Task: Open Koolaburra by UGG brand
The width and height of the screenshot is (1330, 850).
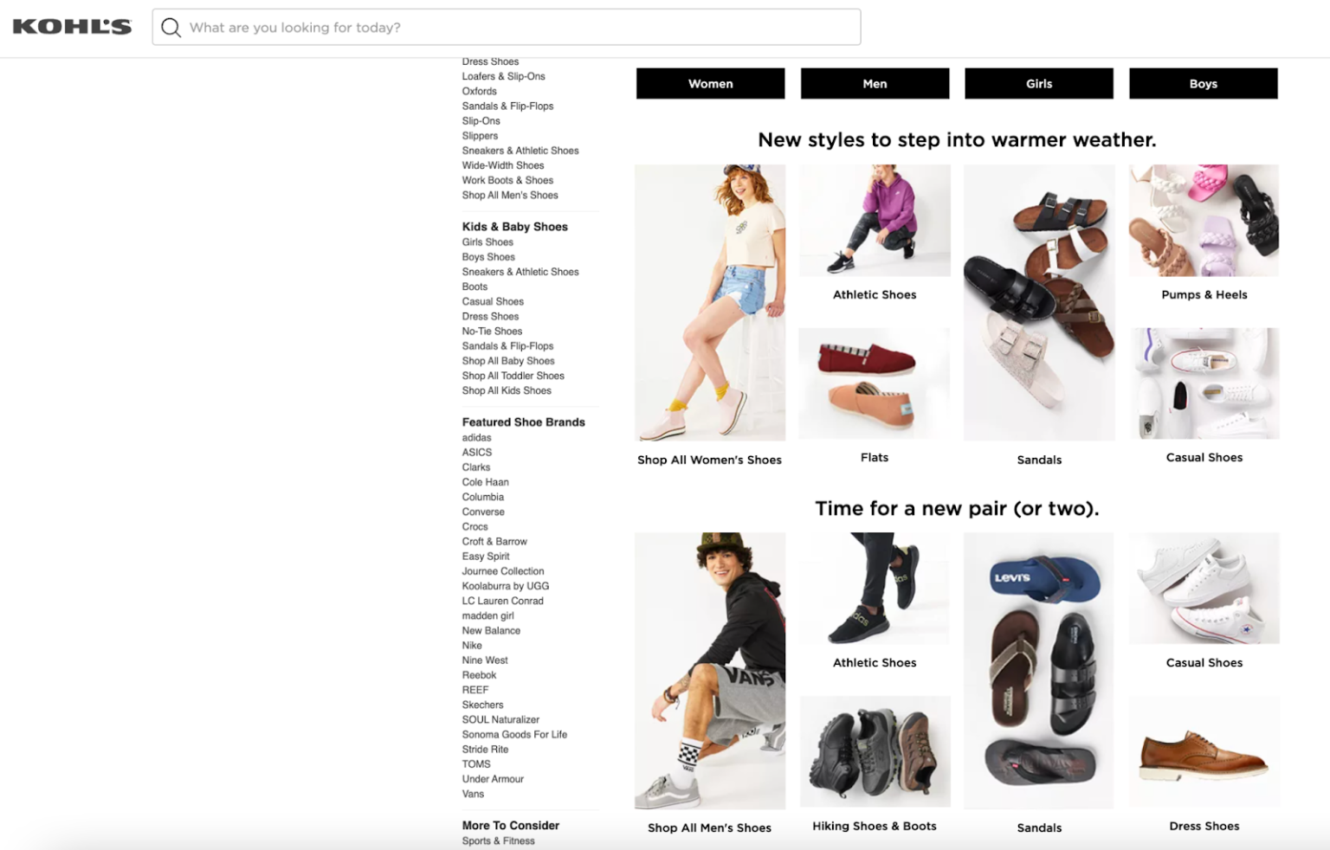Action: tap(506, 586)
